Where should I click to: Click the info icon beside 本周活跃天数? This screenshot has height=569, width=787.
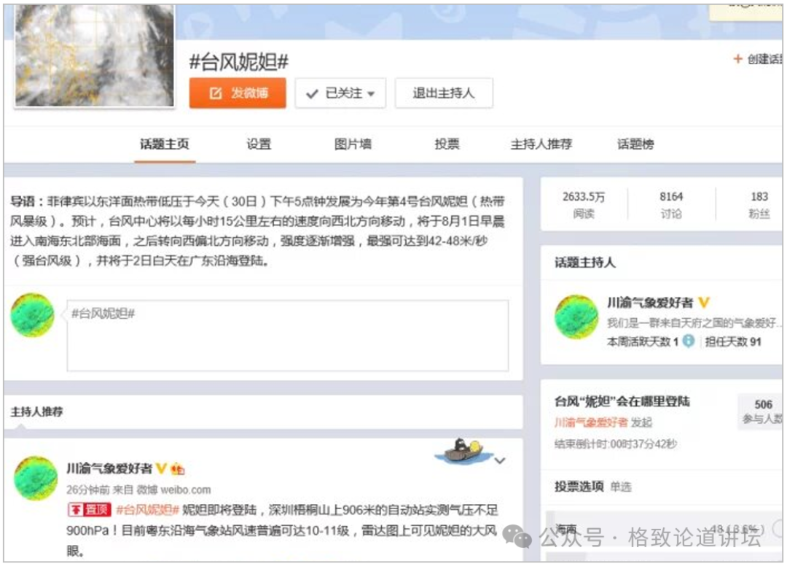click(x=689, y=341)
